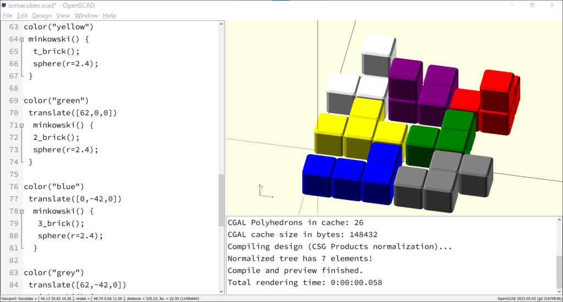Image resolution: width=563 pixels, height=302 pixels.
Task: Place cursor on the color("green") code line
Action: click(x=56, y=101)
